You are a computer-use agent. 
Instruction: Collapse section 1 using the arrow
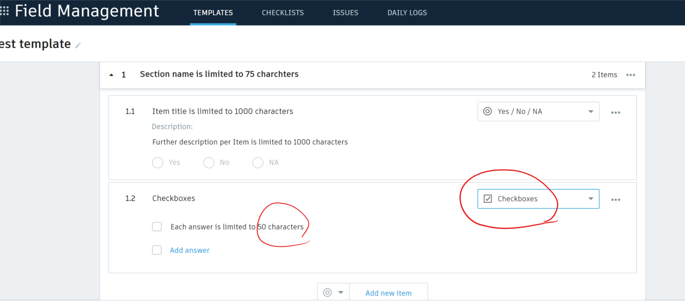coord(111,74)
